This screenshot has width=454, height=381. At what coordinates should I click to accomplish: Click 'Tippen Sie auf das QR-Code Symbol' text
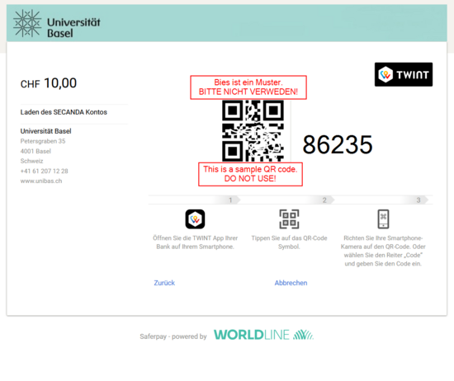289,242
